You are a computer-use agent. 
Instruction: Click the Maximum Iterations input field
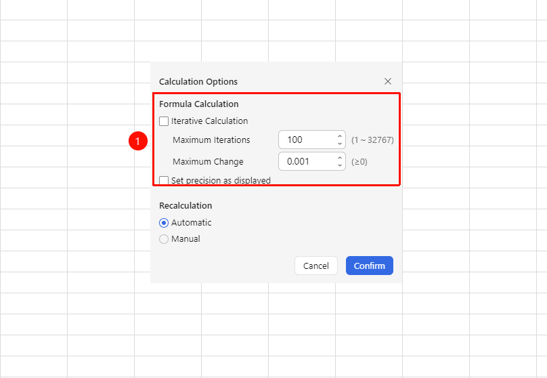tap(312, 140)
